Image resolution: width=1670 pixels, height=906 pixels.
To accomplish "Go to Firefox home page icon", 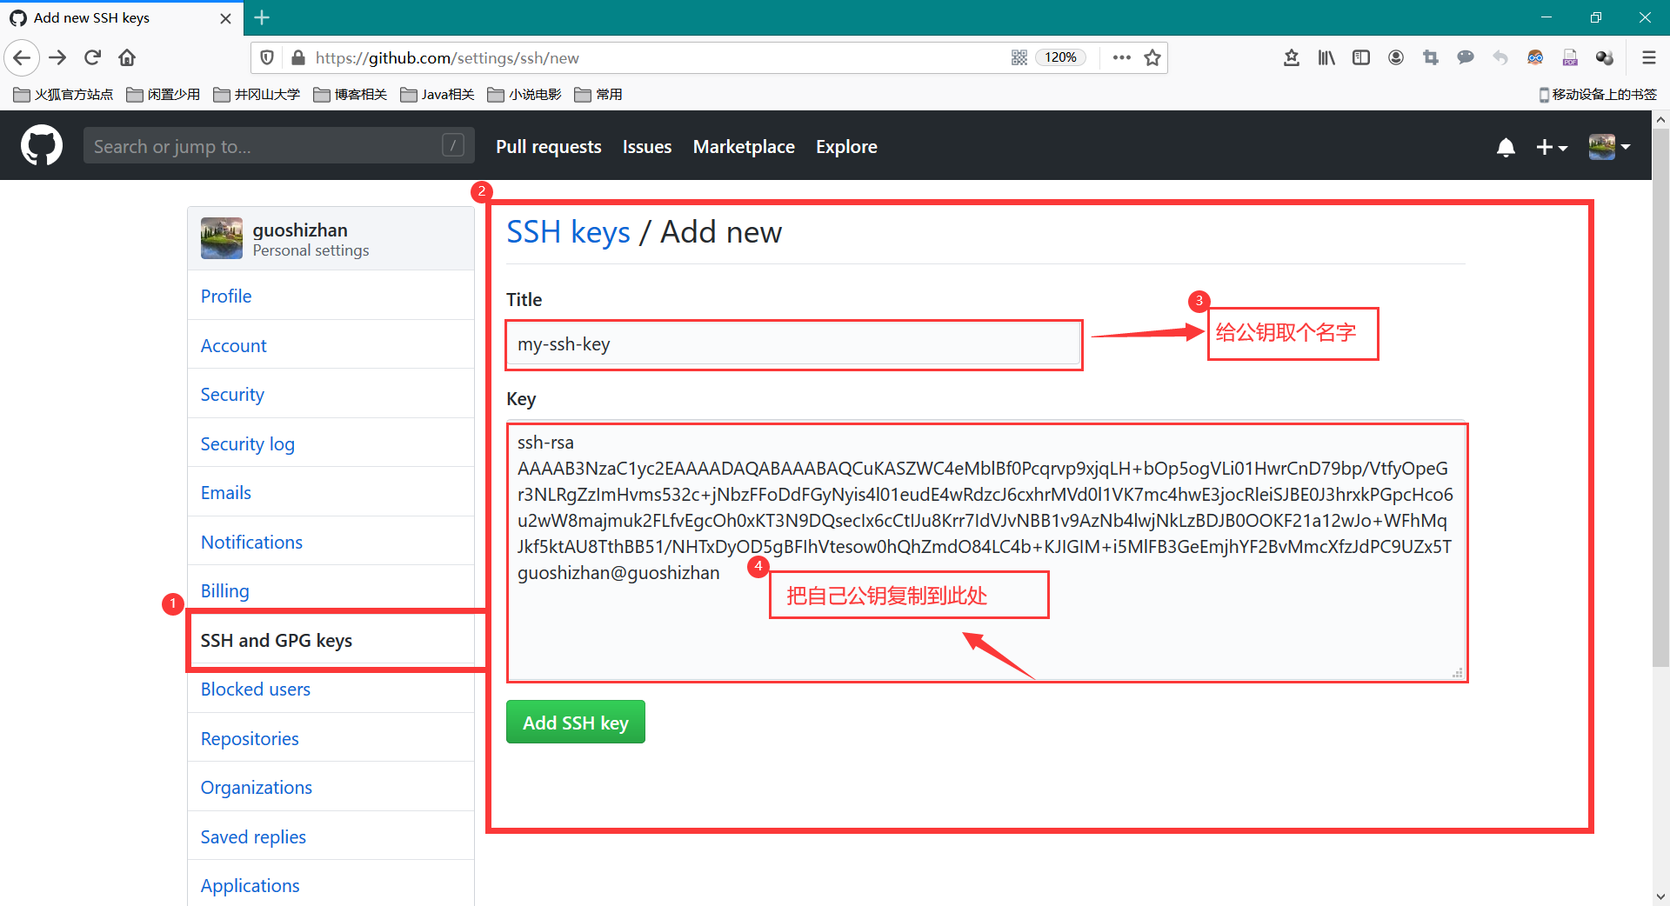I will 127,57.
